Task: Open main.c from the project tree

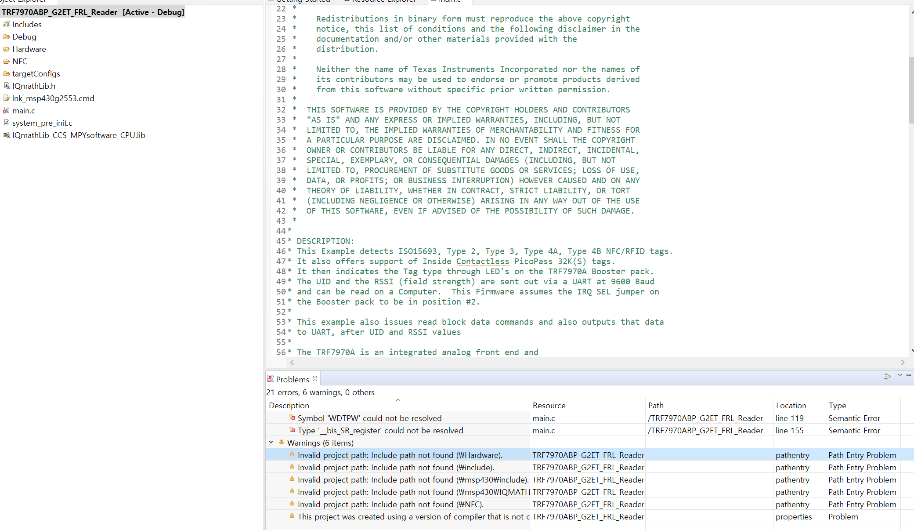Action: click(x=23, y=111)
